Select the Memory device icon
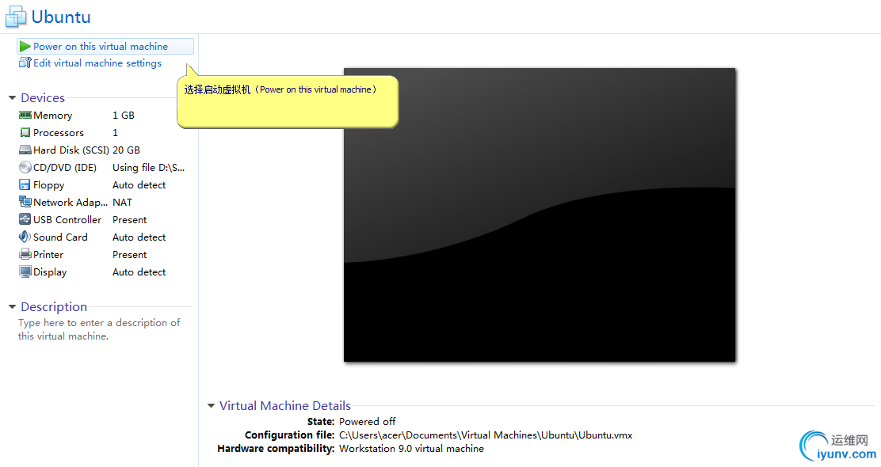Image resolution: width=881 pixels, height=467 pixels. (x=25, y=115)
